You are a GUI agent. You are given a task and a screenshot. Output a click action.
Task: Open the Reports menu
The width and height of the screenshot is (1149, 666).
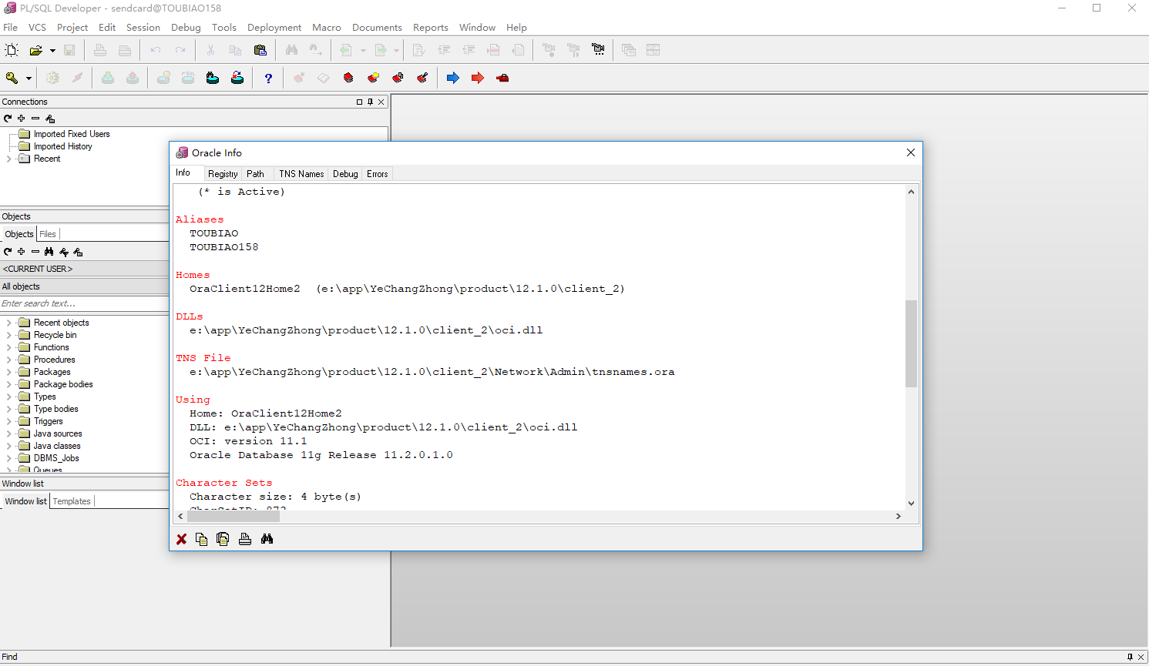click(431, 27)
